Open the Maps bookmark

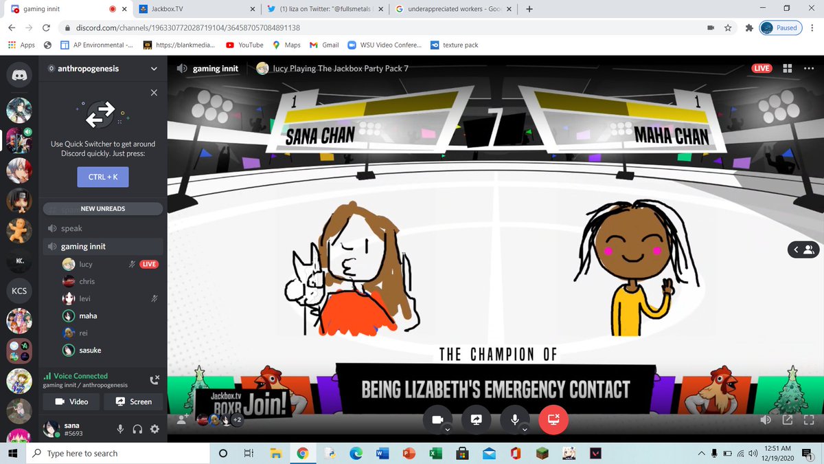tap(286, 45)
